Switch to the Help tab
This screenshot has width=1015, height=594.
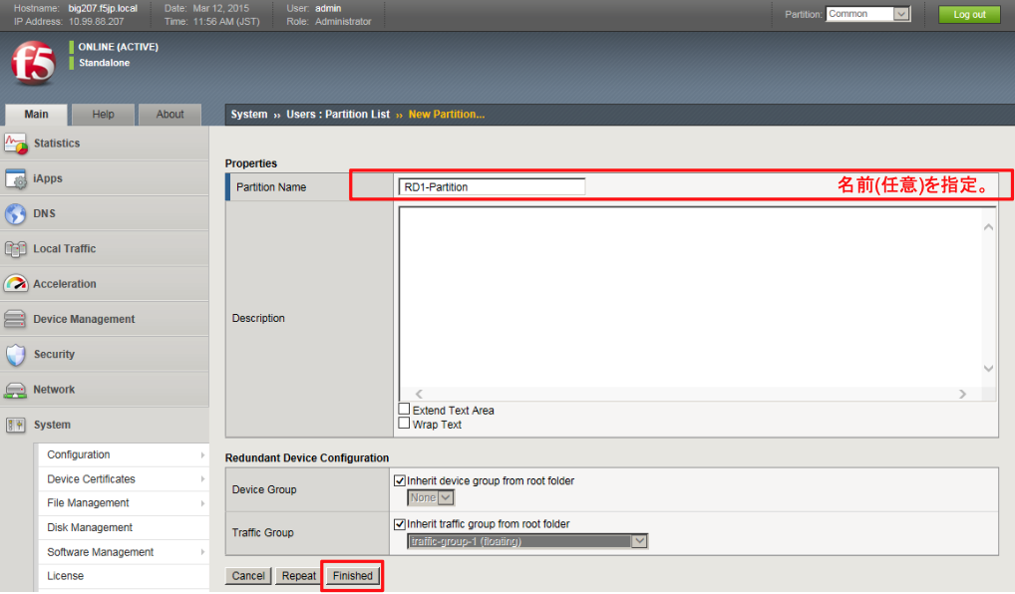click(103, 115)
